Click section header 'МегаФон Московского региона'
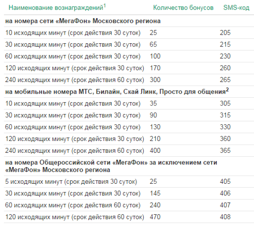The height and width of the screenshot is (225, 254). pos(83,21)
